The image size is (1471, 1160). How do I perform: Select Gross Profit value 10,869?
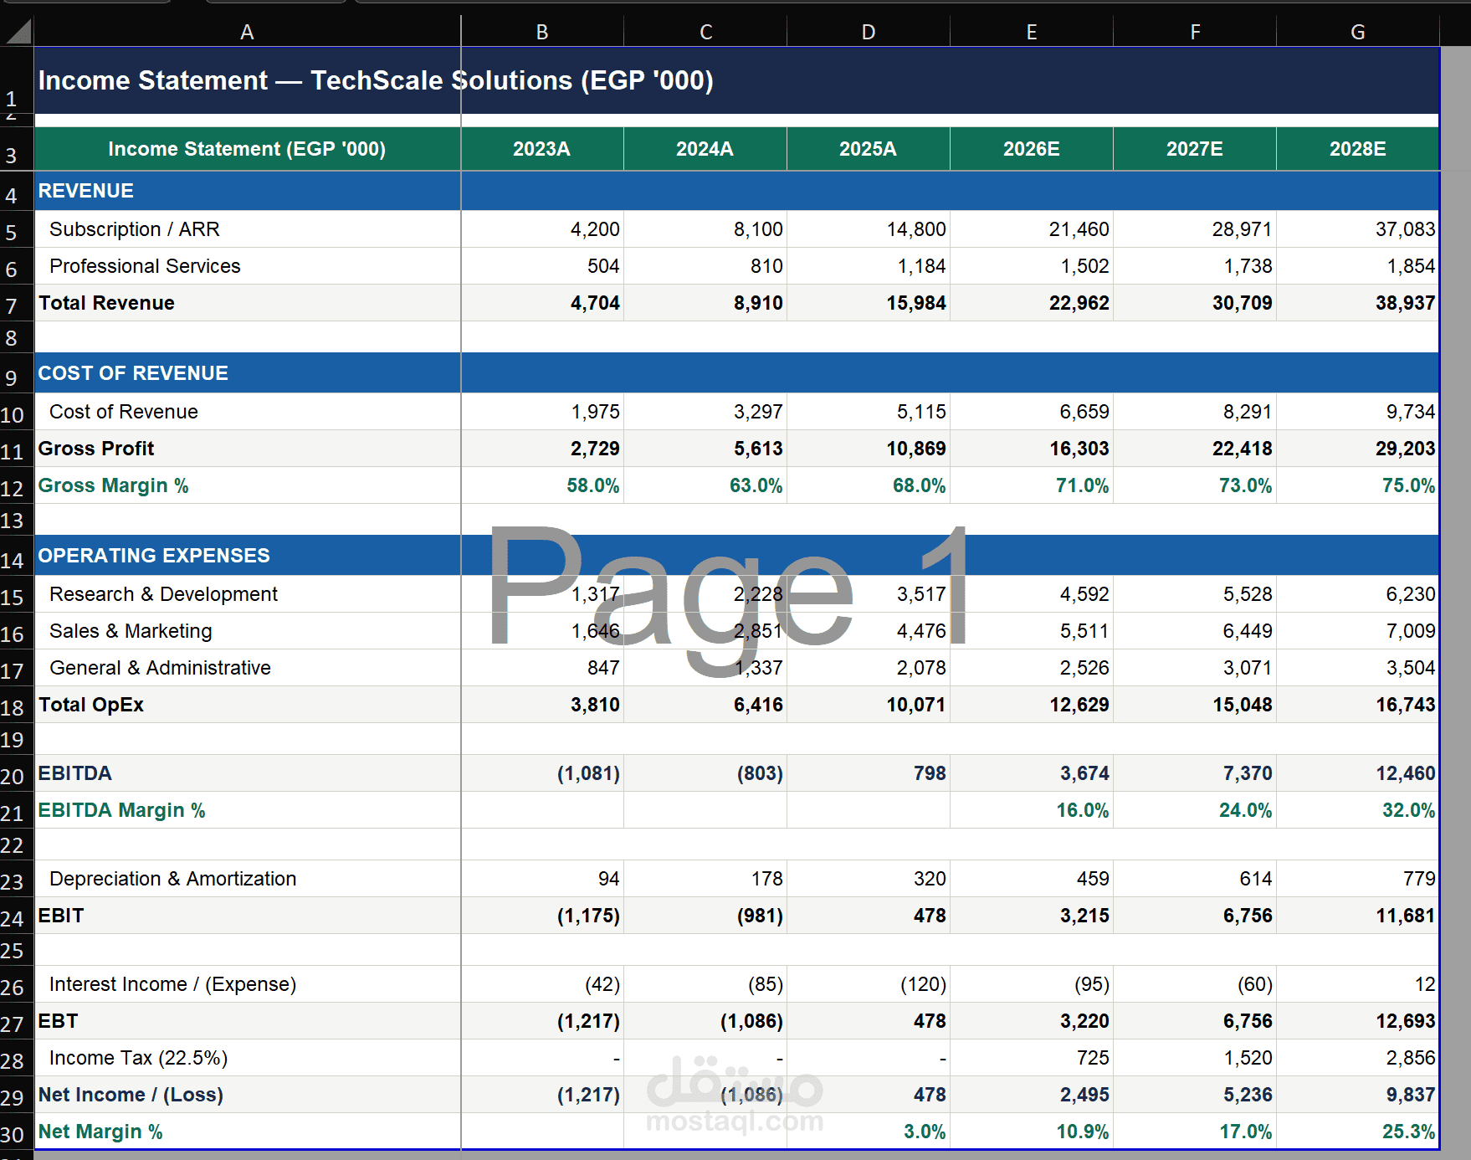coord(869,449)
